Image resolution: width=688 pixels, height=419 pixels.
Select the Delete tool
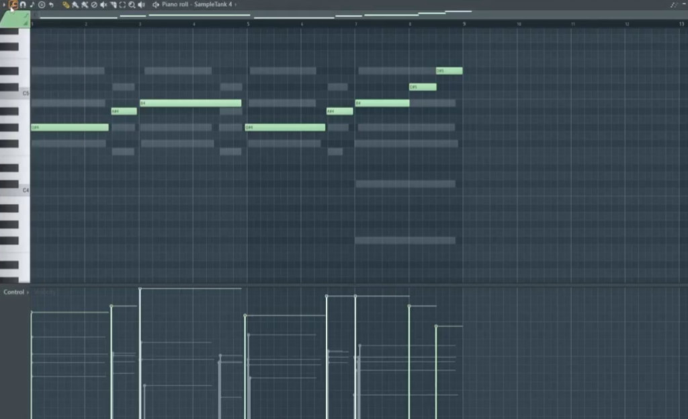tap(94, 5)
